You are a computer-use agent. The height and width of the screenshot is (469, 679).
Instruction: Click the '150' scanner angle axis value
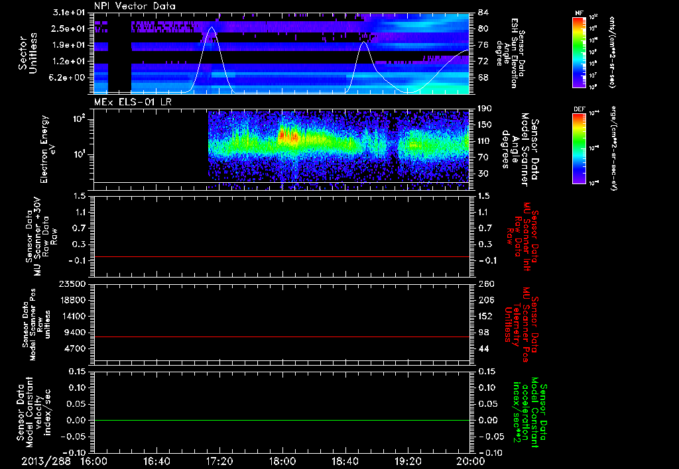pyautogui.click(x=485, y=125)
